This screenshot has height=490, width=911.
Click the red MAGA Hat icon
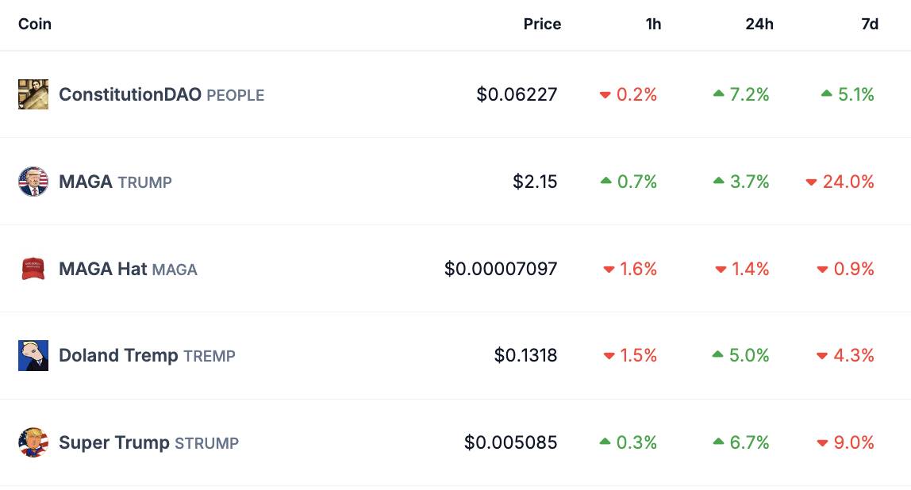(33, 269)
